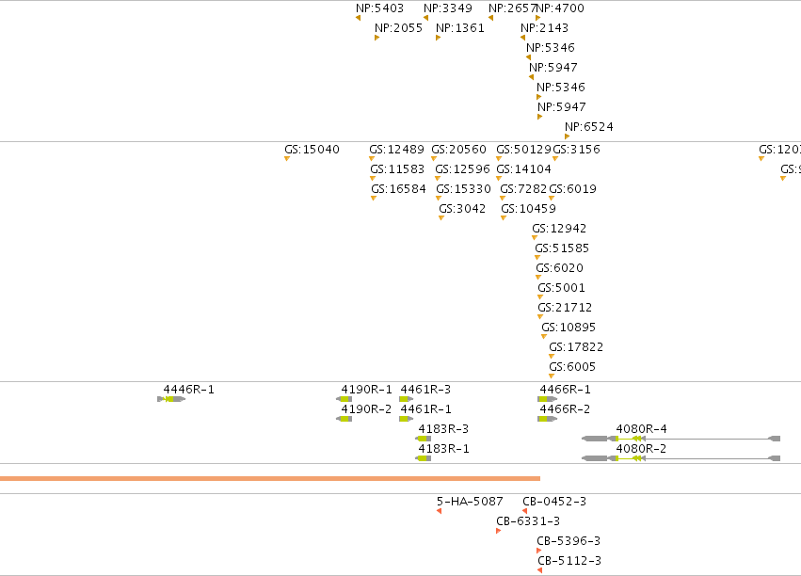The image size is (801, 576).
Task: Click the GS:3042 feature
Action: (x=441, y=218)
